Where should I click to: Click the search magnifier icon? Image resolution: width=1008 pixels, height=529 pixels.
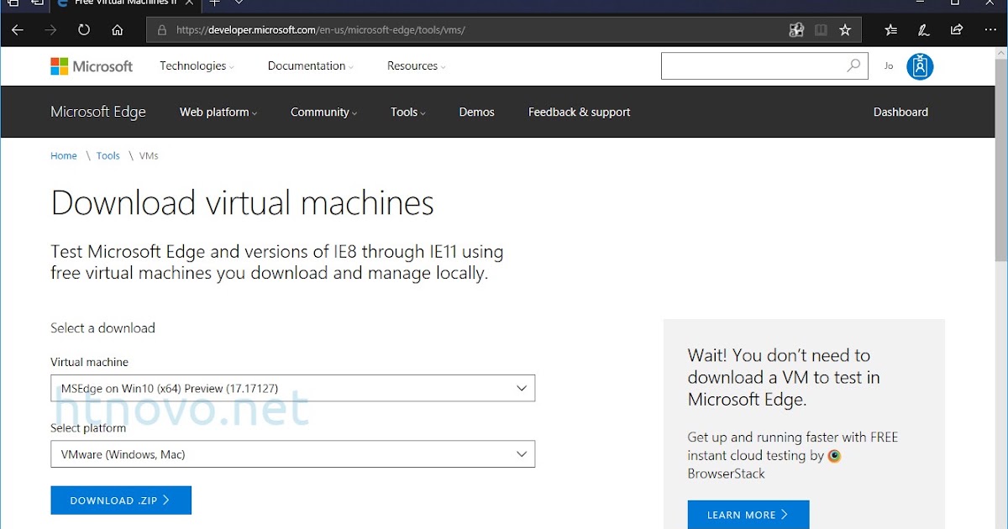coord(853,65)
